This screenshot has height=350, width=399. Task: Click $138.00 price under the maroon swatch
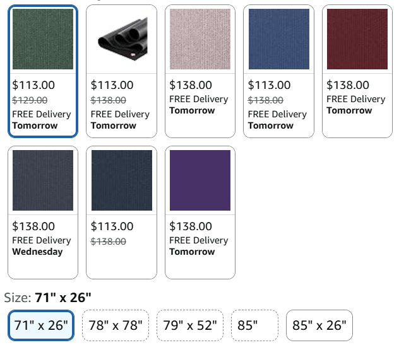348,85
